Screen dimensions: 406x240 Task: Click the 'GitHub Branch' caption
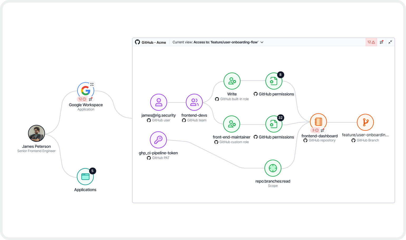click(x=368, y=140)
